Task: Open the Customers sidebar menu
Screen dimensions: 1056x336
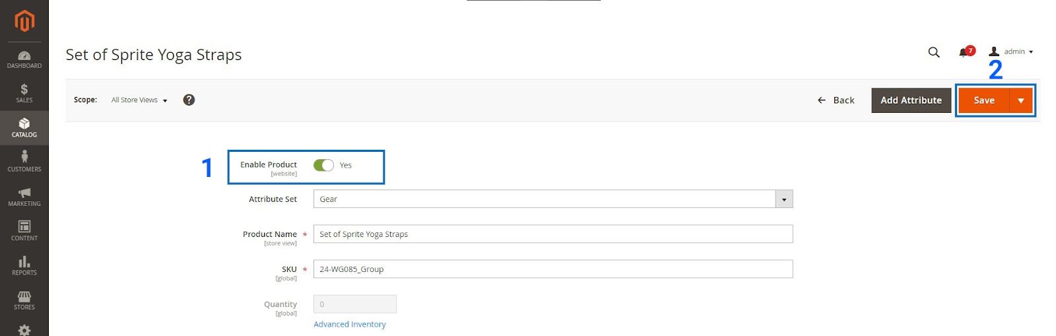Action: click(24, 162)
